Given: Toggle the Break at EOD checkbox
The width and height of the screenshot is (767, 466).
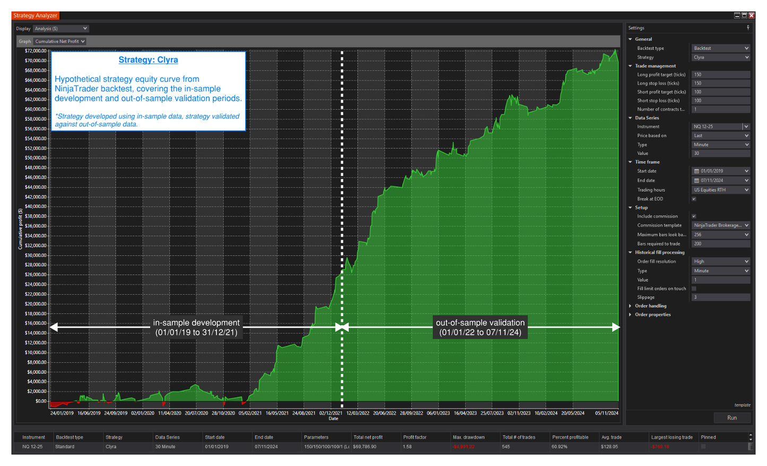Looking at the screenshot, I should click(x=694, y=199).
